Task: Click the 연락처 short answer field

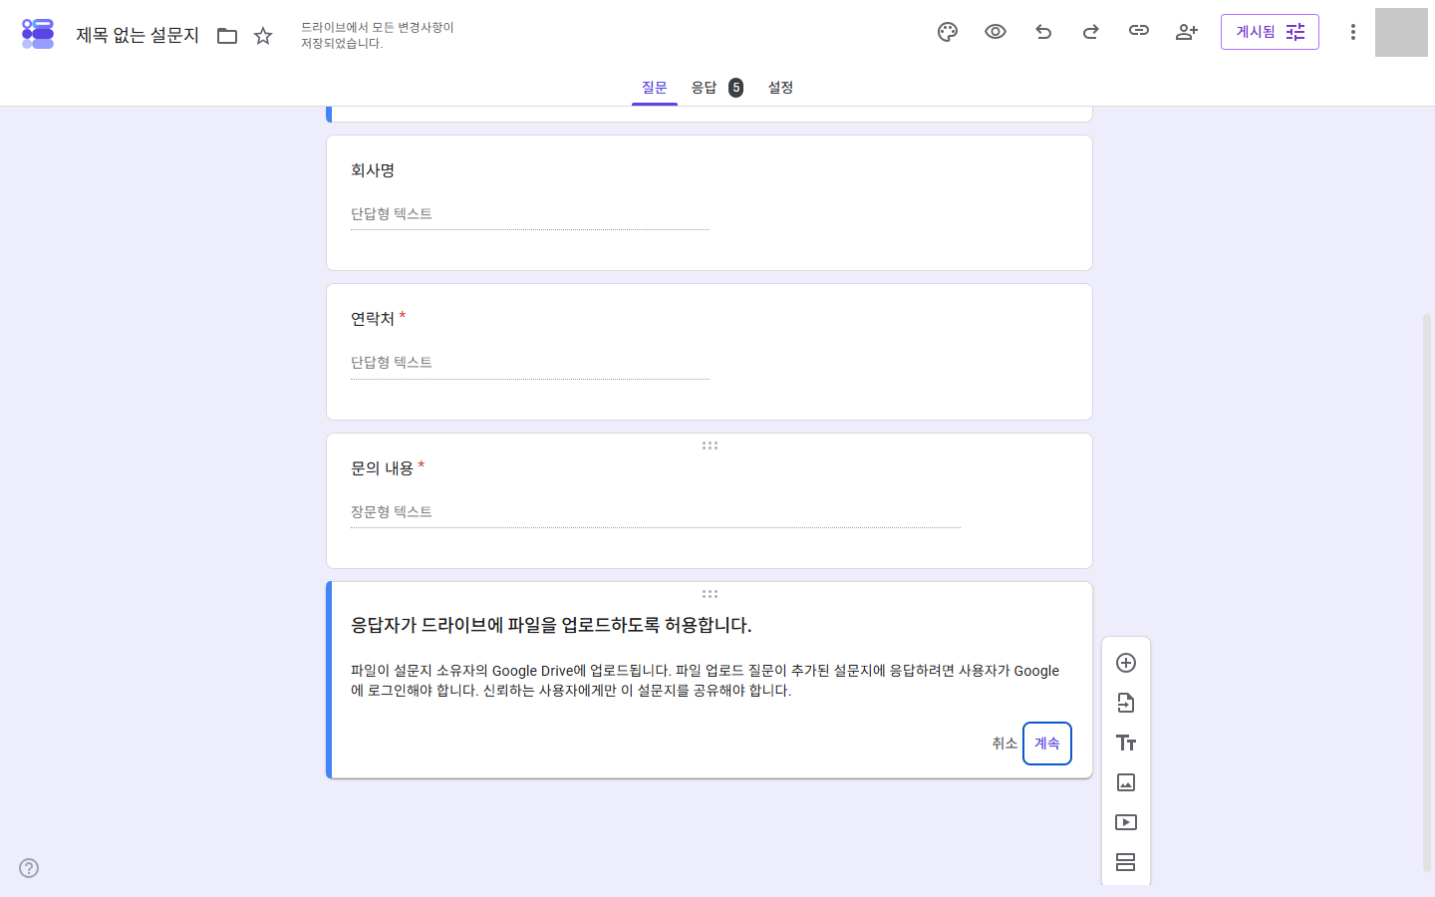Action: pyautogui.click(x=530, y=363)
